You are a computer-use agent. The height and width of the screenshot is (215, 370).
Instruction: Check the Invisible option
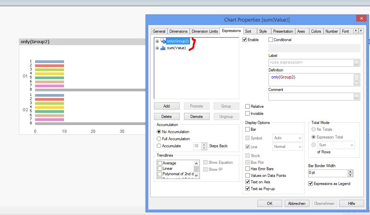point(248,114)
